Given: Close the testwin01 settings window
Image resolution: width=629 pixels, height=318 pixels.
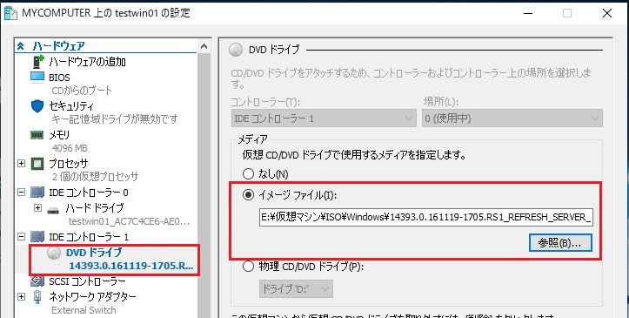Looking at the screenshot, I should 607,13.
